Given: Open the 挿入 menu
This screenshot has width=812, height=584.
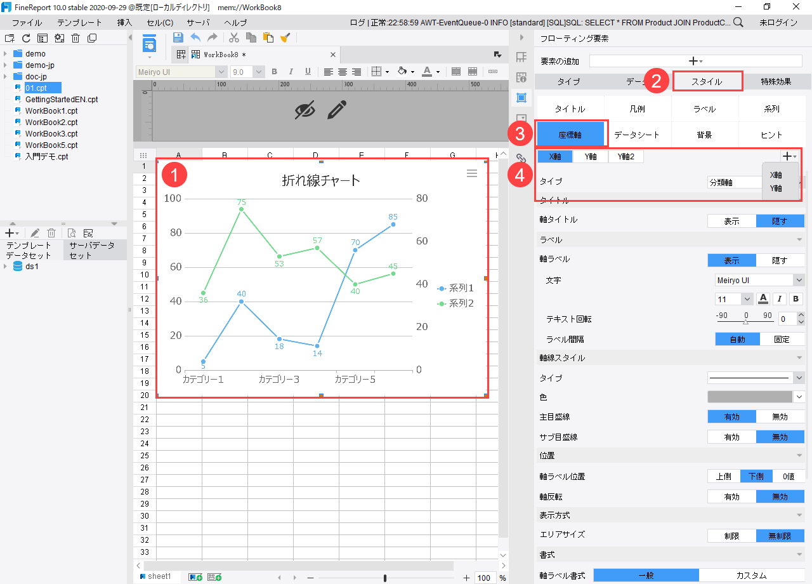Looking at the screenshot, I should tap(125, 22).
